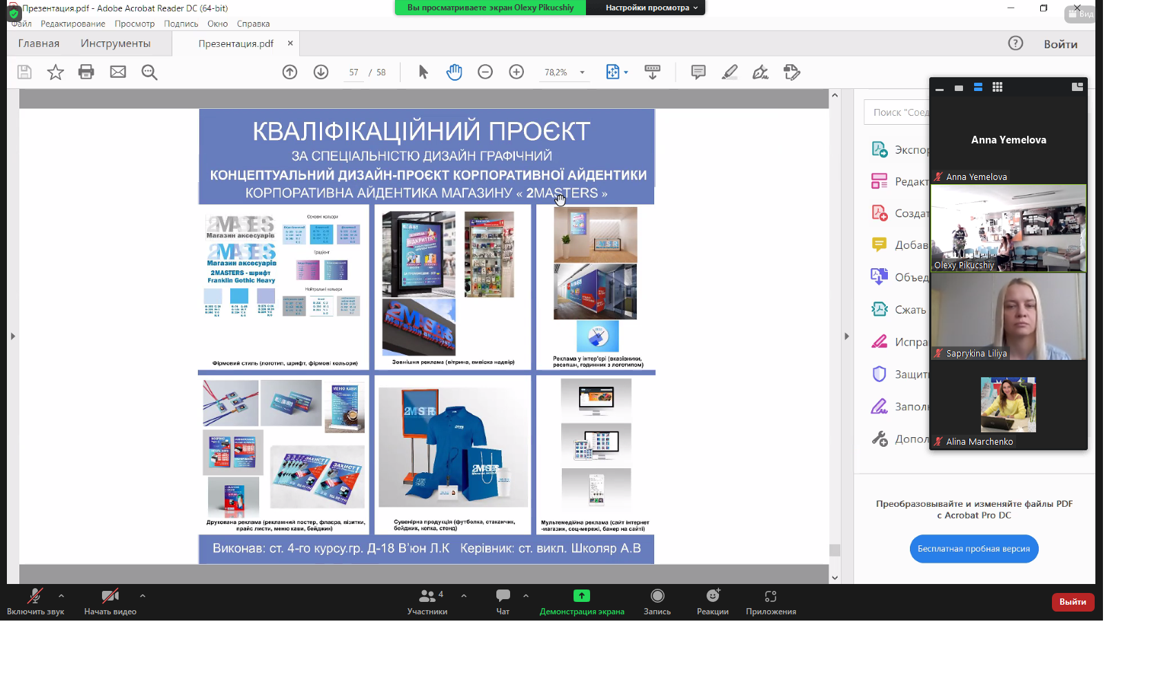The height and width of the screenshot is (695, 1165).
Task: Open help question mark icon
Action: point(1015,43)
